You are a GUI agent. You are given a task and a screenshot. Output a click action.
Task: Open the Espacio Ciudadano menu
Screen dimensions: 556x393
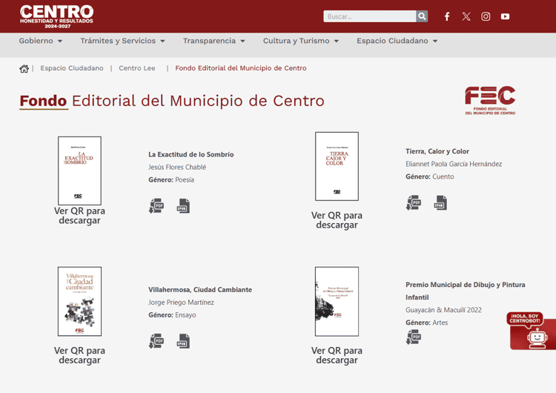pyautogui.click(x=397, y=41)
